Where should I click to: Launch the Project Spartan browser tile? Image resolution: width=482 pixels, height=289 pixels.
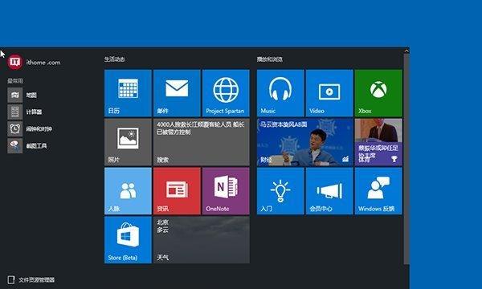pos(226,93)
